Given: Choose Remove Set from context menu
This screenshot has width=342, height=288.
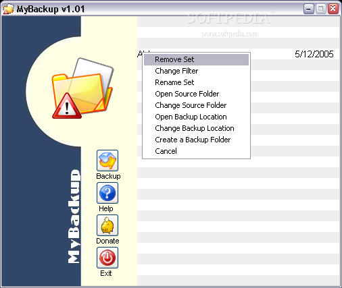Looking at the screenshot, I should tap(196, 59).
